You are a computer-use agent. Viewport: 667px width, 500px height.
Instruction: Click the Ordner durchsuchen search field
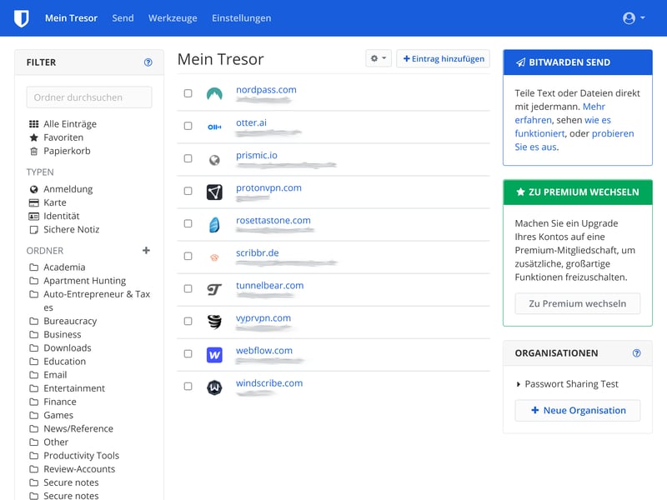pyautogui.click(x=88, y=97)
